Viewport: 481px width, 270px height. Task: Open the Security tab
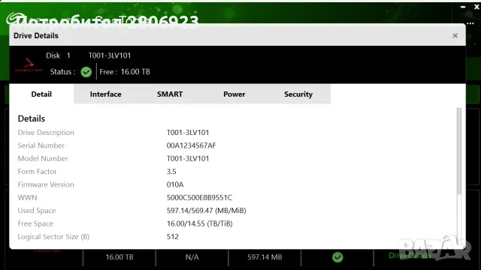[x=298, y=94]
